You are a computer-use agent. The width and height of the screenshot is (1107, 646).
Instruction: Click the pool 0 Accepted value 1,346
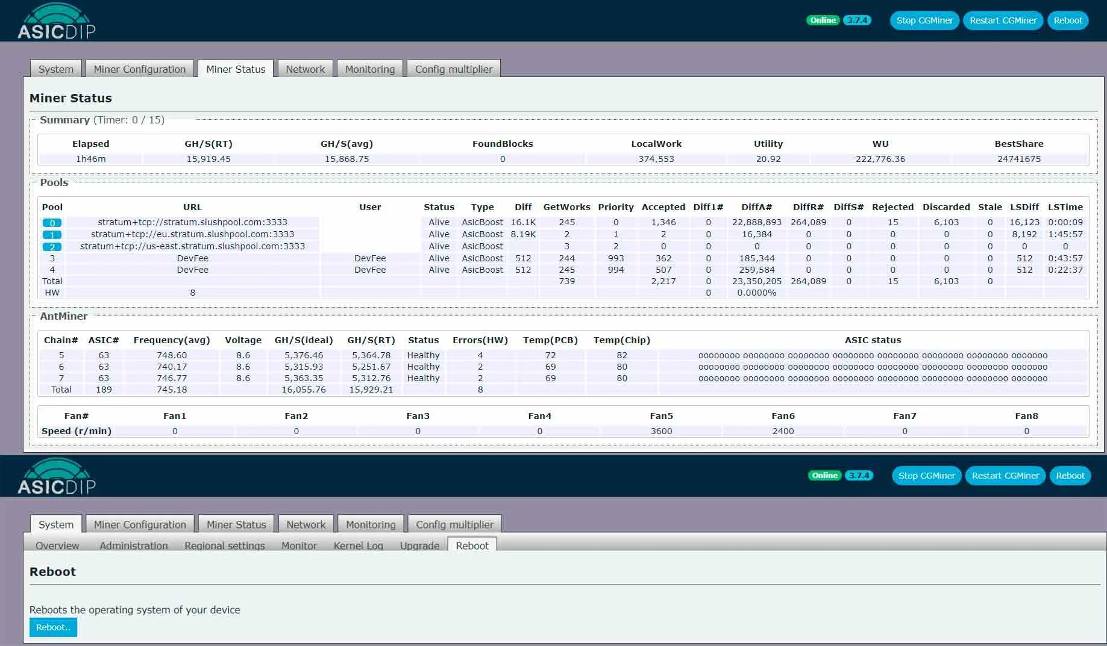(663, 222)
